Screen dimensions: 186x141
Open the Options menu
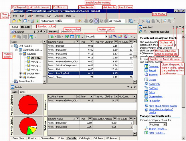click(59, 15)
